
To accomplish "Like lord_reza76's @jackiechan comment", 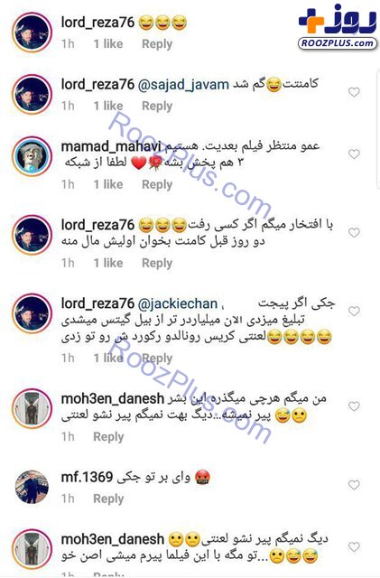I will pos(354,311).
